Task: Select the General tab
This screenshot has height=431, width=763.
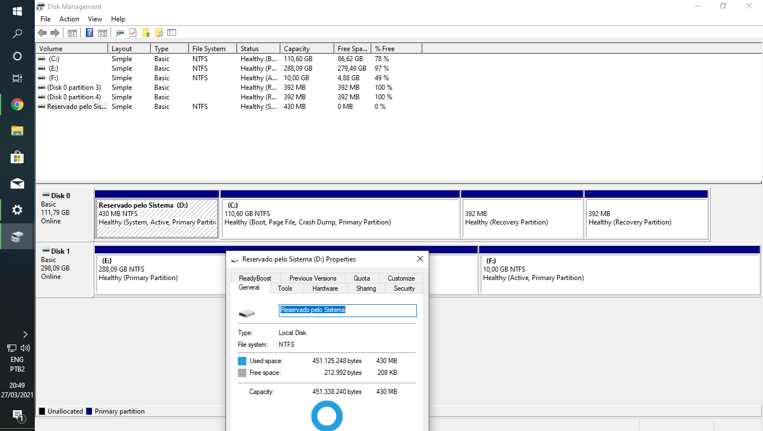Action: coord(250,287)
